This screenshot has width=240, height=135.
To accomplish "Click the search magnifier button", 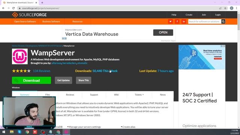I will 223,21.
